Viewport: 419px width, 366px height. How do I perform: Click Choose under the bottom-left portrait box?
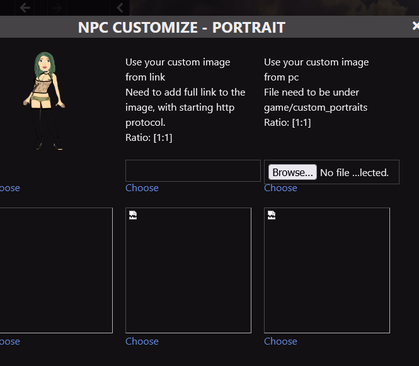[x=9, y=341]
